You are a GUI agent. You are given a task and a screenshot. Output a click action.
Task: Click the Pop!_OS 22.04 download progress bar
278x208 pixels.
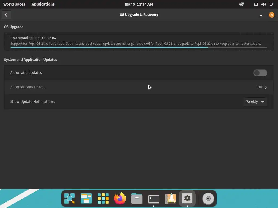139,47
